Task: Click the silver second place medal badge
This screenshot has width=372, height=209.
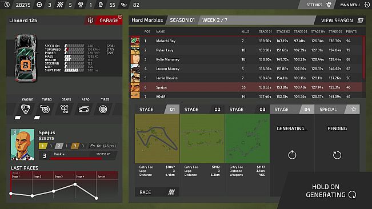Action: click(59, 146)
